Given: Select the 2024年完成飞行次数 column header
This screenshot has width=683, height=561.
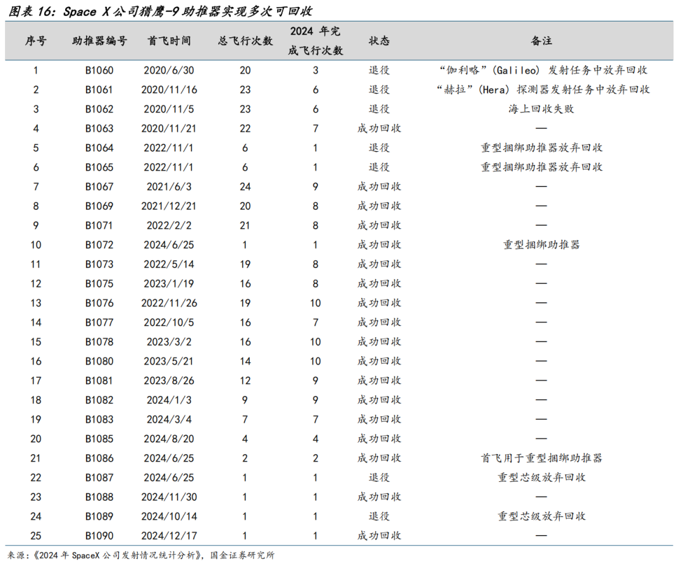Looking at the screenshot, I should tap(316, 41).
